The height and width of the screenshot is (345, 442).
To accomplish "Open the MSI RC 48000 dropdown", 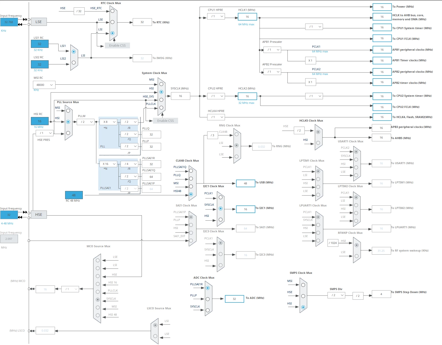I will [x=44, y=85].
